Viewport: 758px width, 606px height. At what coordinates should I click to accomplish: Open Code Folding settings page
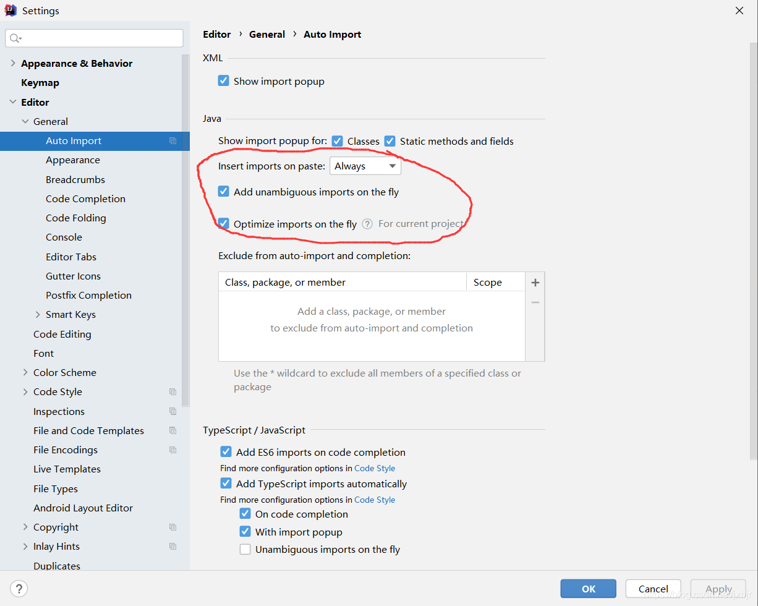pyautogui.click(x=76, y=218)
